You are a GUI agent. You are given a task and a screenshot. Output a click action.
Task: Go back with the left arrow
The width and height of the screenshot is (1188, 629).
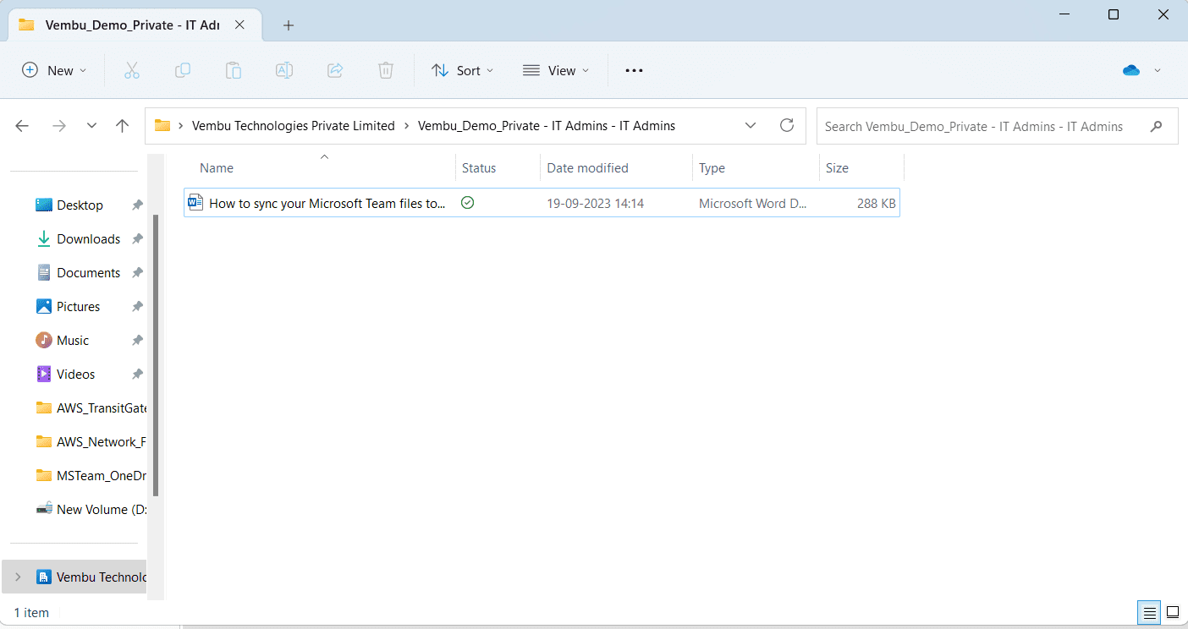(x=22, y=126)
